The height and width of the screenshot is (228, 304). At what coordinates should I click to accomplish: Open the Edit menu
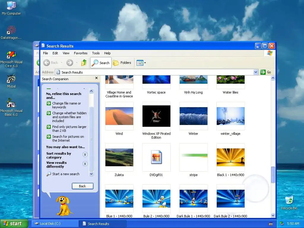[x=55, y=53]
